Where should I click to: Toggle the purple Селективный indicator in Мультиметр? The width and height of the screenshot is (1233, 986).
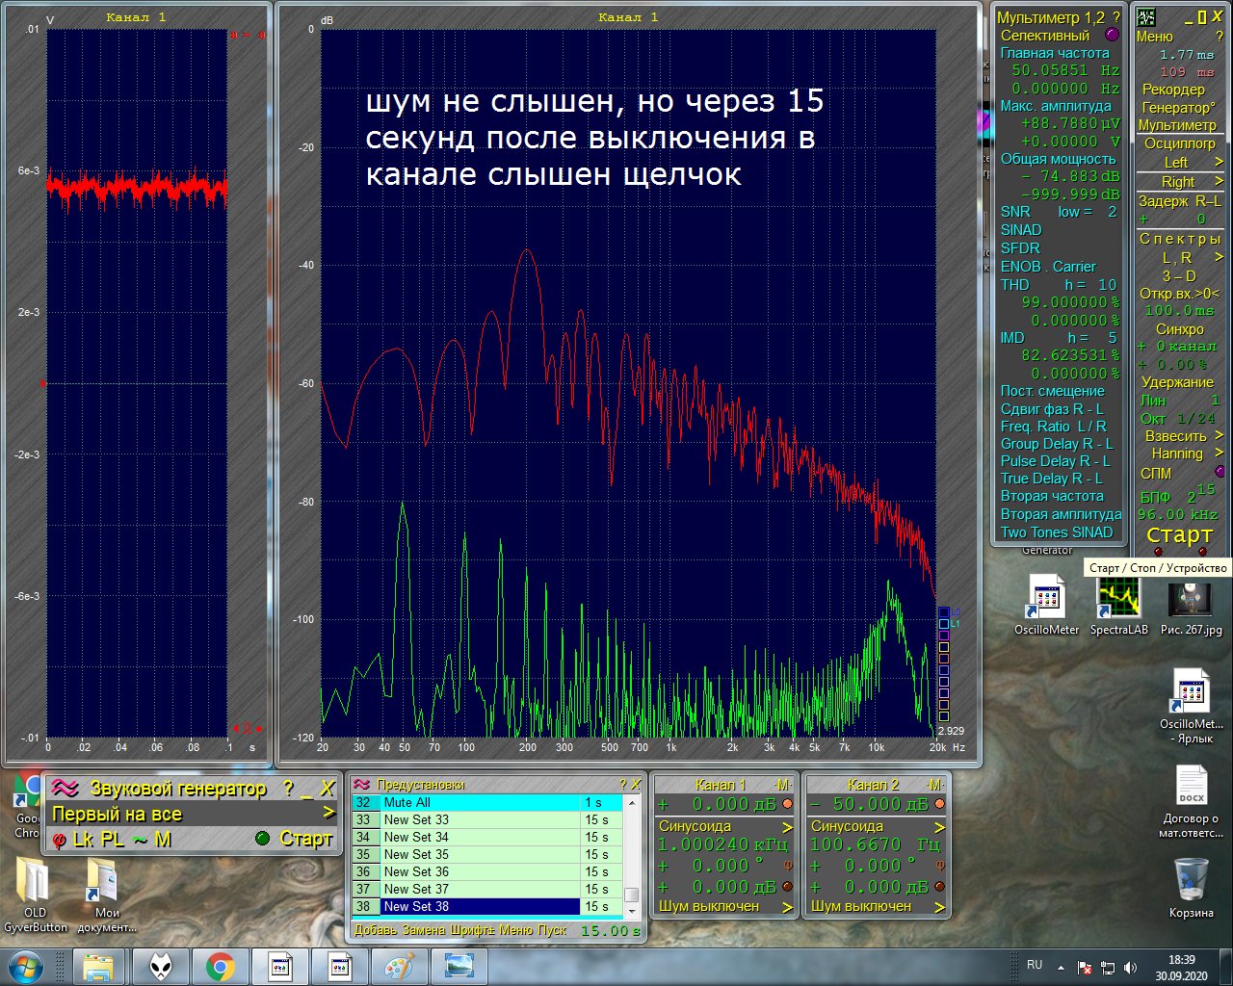pyautogui.click(x=1113, y=35)
